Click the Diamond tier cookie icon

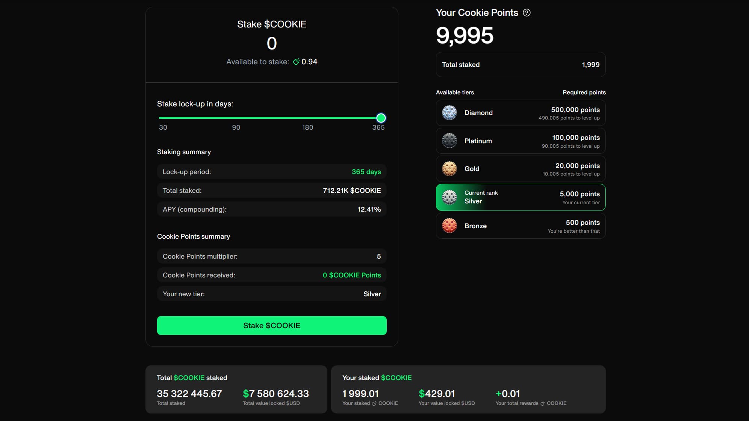[449, 113]
